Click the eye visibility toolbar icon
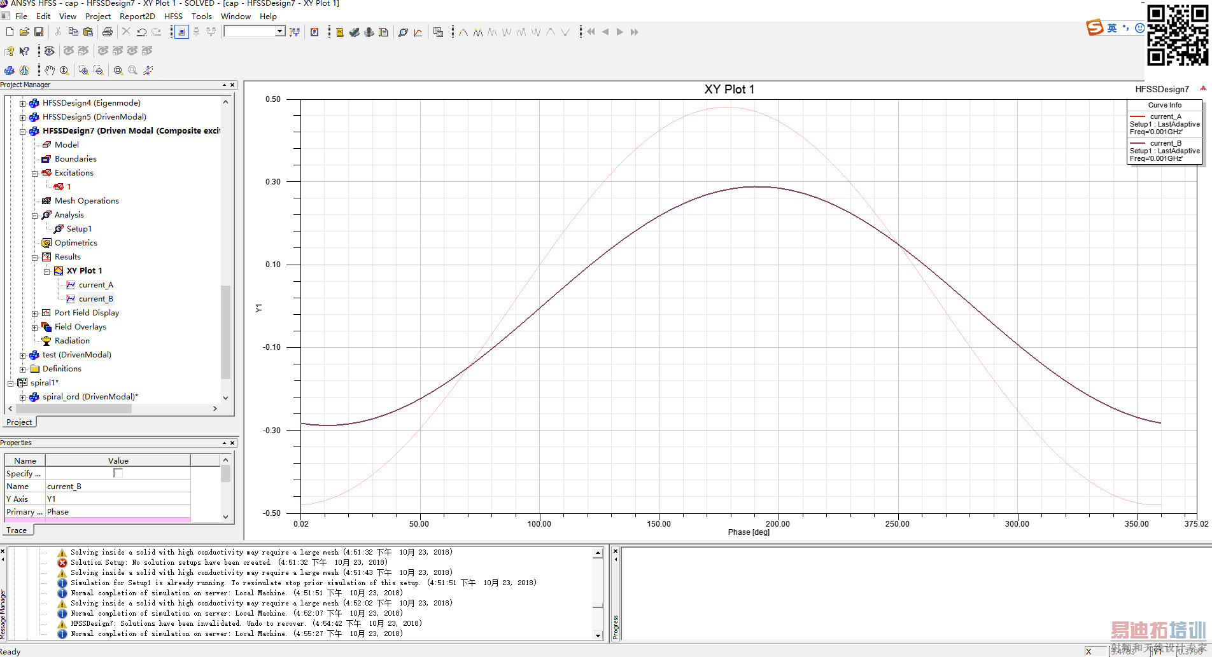 coord(49,51)
